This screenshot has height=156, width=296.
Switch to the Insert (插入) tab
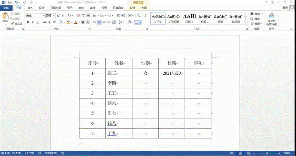pos(30,8)
